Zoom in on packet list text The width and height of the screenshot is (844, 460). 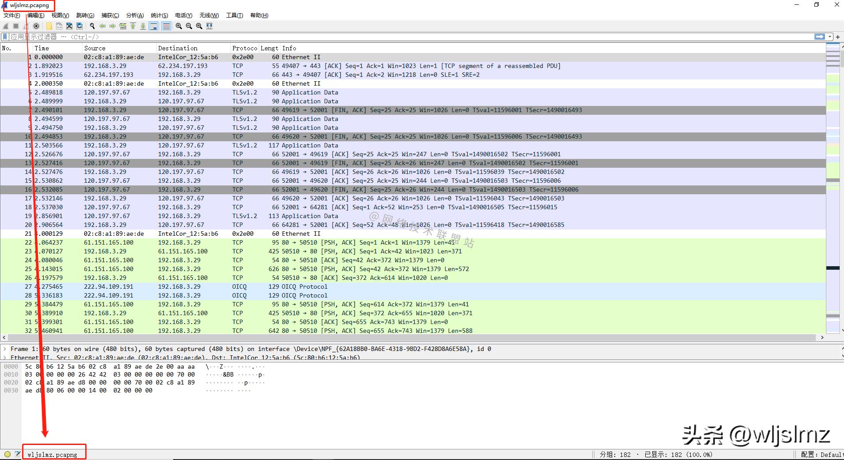click(x=179, y=26)
